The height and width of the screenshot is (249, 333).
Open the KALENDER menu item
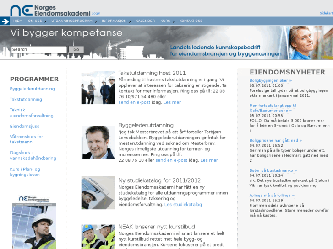[x=145, y=21]
